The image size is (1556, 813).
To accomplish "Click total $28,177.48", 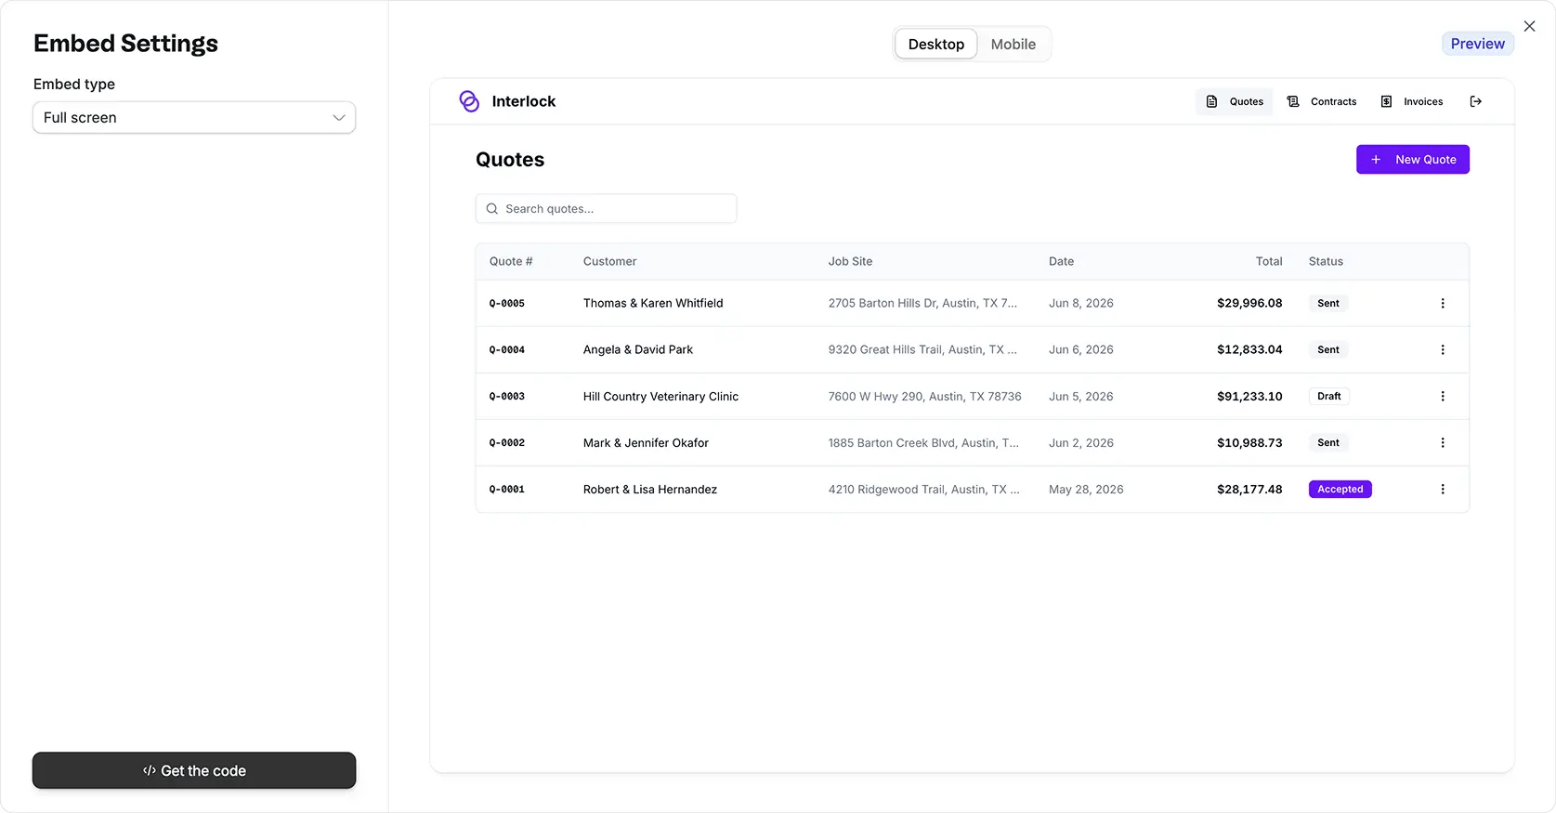I will [x=1249, y=489].
